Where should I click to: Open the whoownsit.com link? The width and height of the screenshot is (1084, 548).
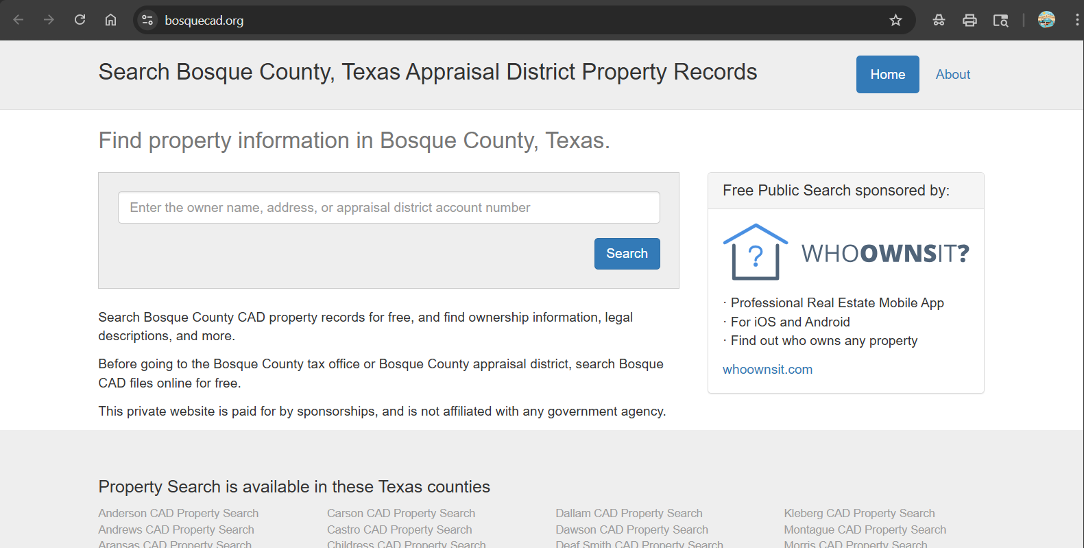767,370
